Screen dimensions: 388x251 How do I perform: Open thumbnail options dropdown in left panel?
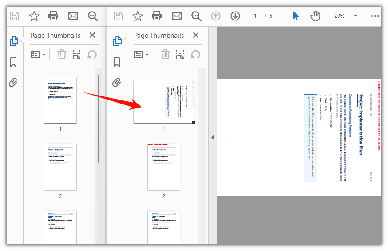pos(38,55)
